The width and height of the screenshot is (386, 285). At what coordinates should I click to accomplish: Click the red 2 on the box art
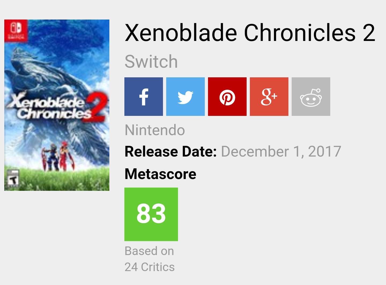click(x=96, y=108)
